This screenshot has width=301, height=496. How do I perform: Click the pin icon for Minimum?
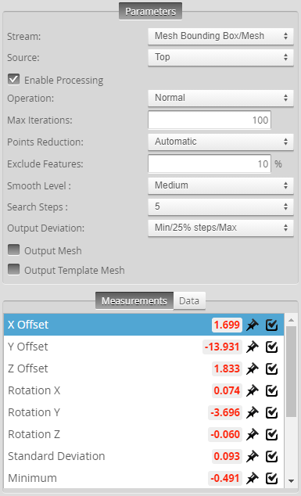point(253,478)
